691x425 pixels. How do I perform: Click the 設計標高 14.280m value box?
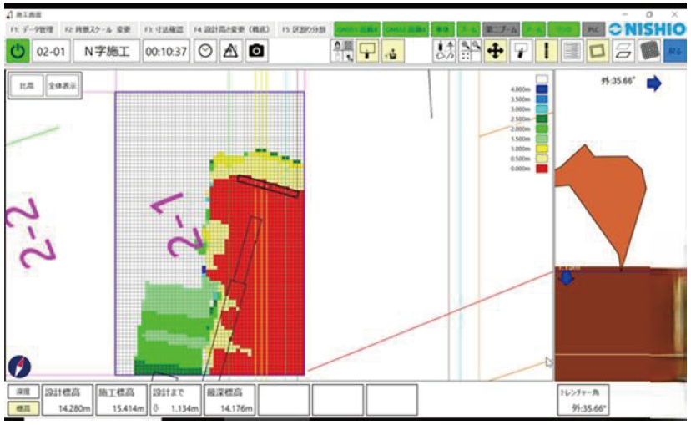(68, 400)
